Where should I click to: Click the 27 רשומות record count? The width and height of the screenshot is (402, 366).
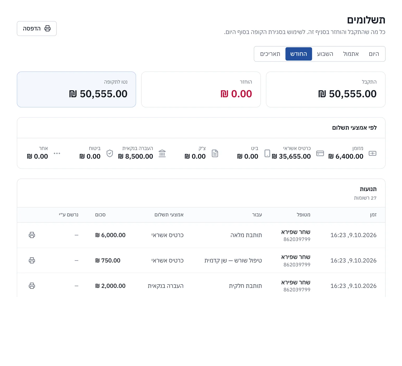click(365, 198)
